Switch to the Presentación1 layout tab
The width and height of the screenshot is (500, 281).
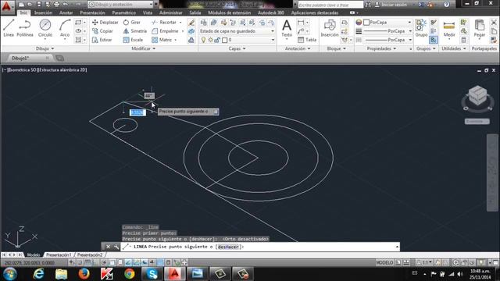(x=59, y=255)
